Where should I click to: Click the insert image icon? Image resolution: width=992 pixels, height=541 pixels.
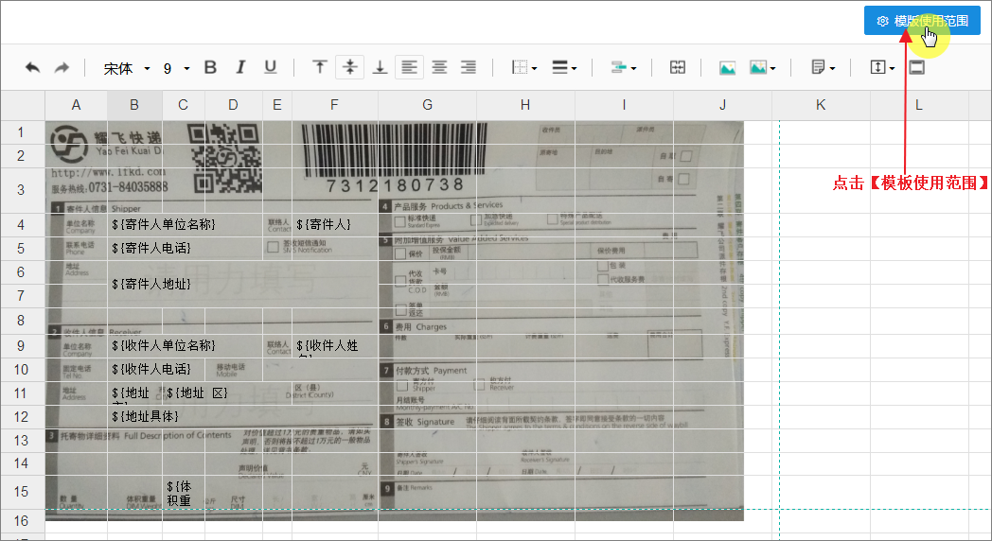click(x=728, y=68)
